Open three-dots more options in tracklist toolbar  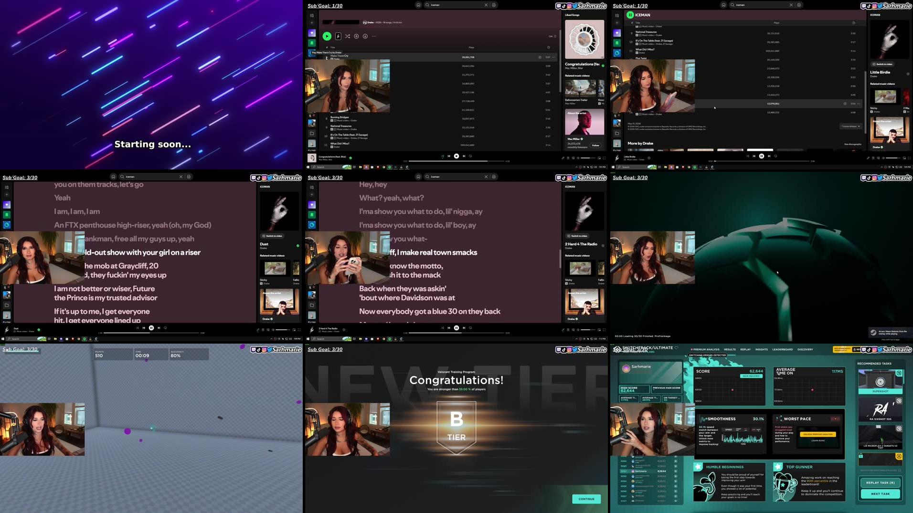click(x=374, y=36)
